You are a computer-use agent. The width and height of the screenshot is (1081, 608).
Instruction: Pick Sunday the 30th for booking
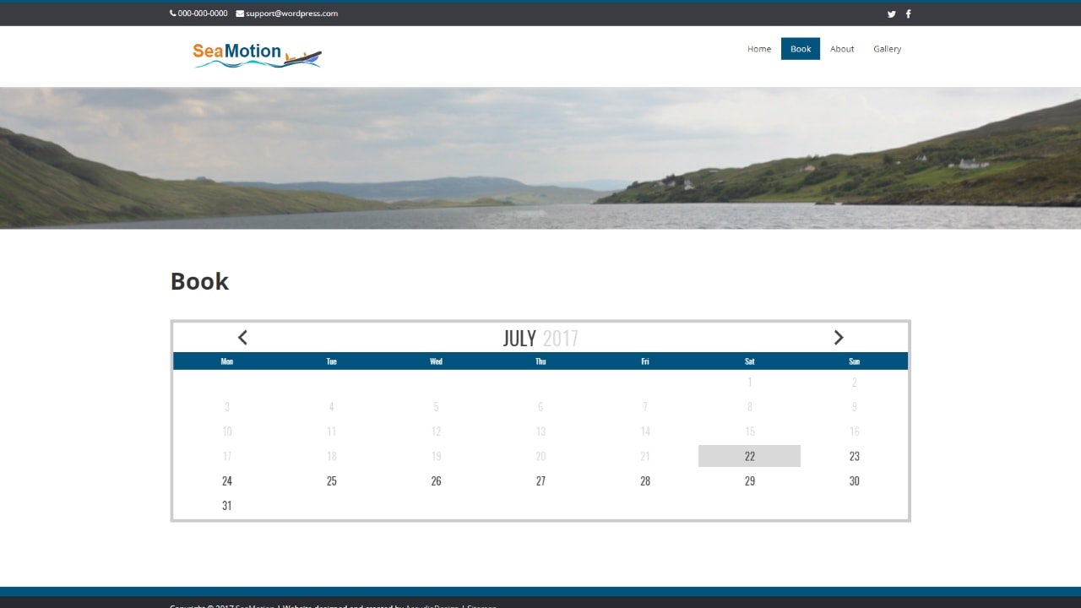(x=854, y=480)
